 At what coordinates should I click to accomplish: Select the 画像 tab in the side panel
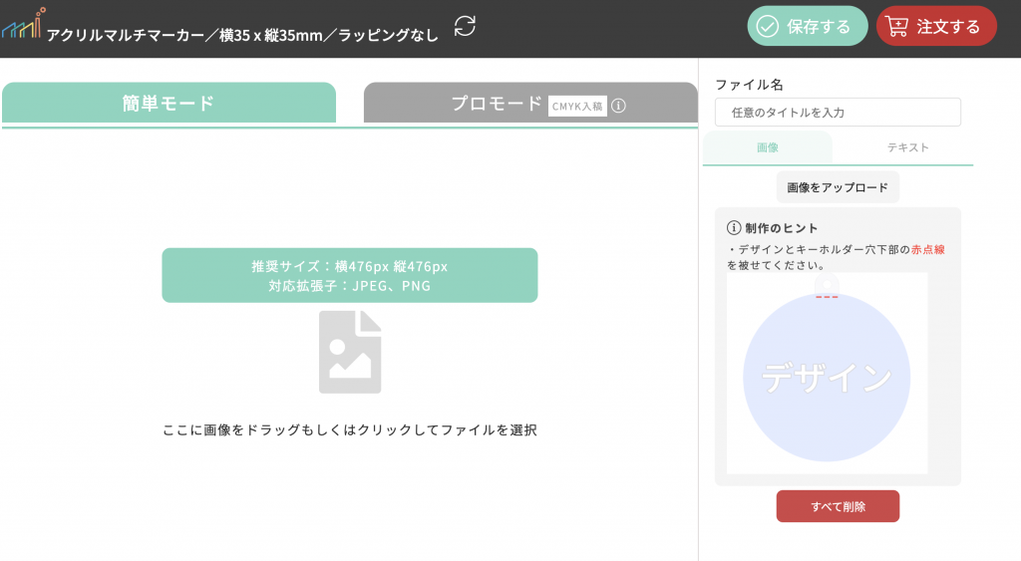[x=767, y=147]
